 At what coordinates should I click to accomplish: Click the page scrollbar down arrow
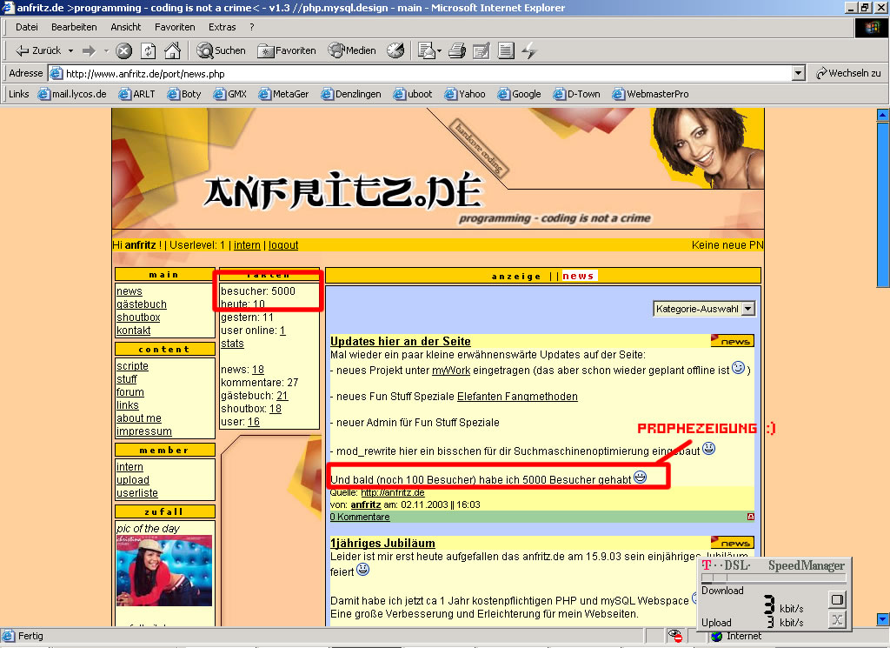[883, 619]
